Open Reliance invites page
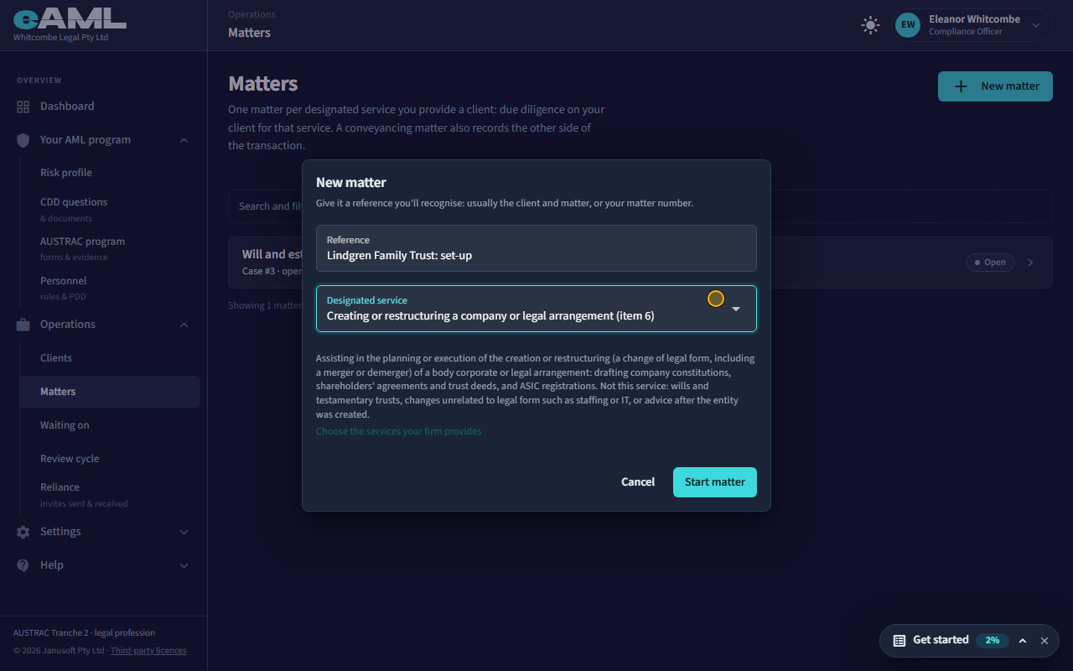This screenshot has width=1073, height=671. click(110, 495)
